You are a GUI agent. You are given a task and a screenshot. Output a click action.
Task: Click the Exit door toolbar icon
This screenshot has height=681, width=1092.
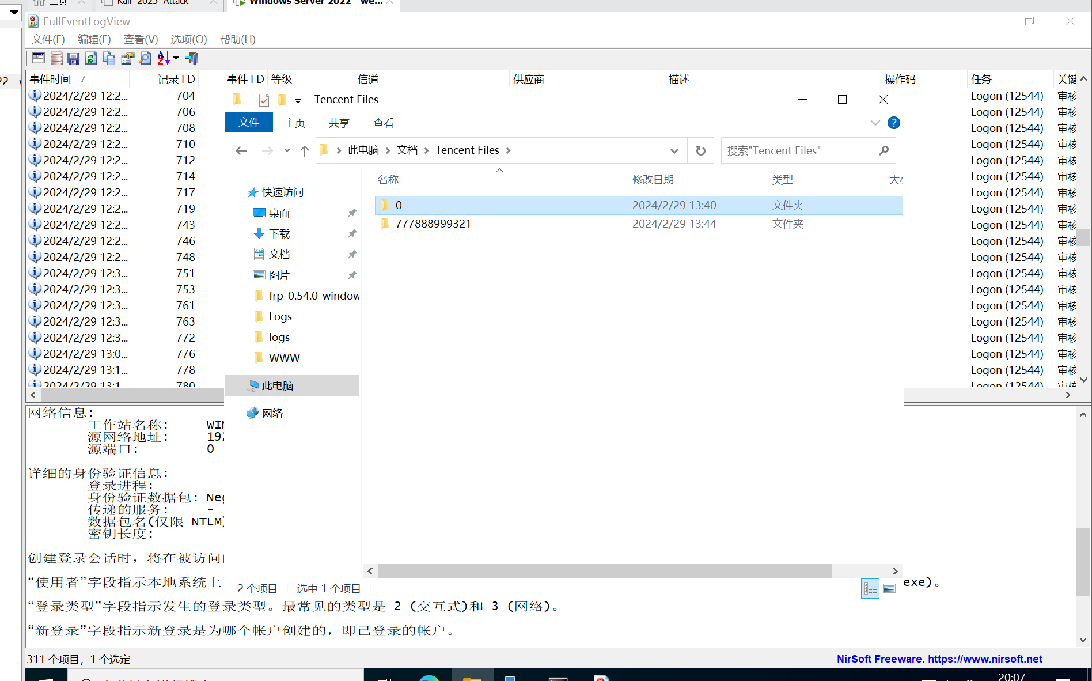[x=192, y=58]
